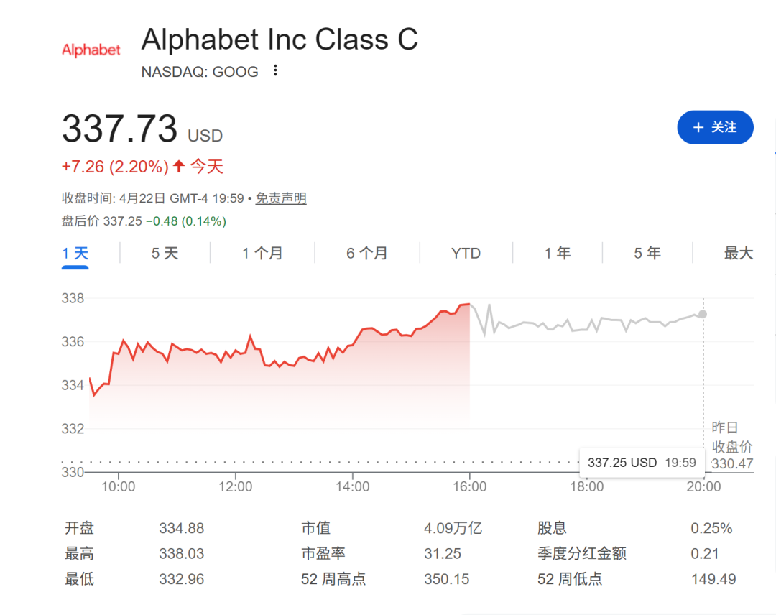Open the three-dot more options menu

(275, 71)
